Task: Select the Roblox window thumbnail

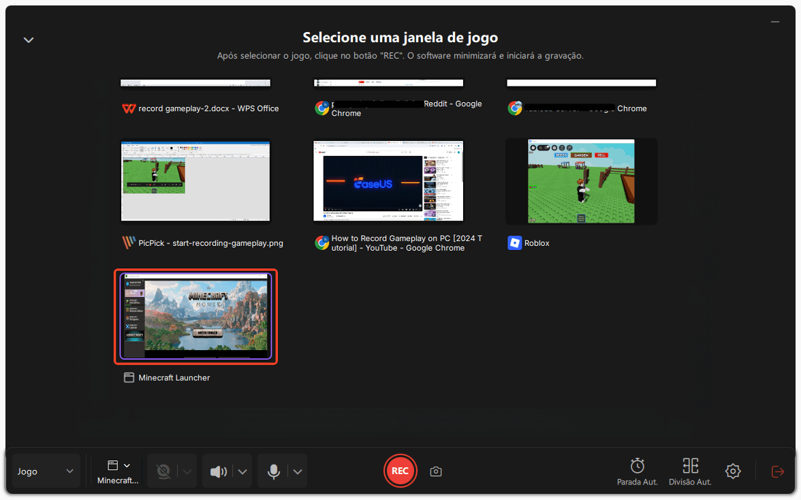Action: (x=582, y=181)
